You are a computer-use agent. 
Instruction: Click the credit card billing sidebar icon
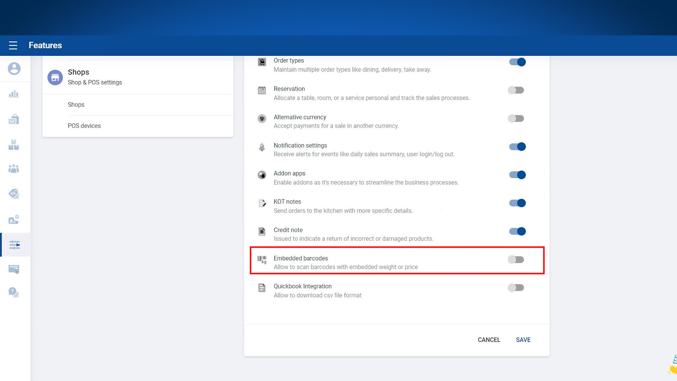click(14, 269)
